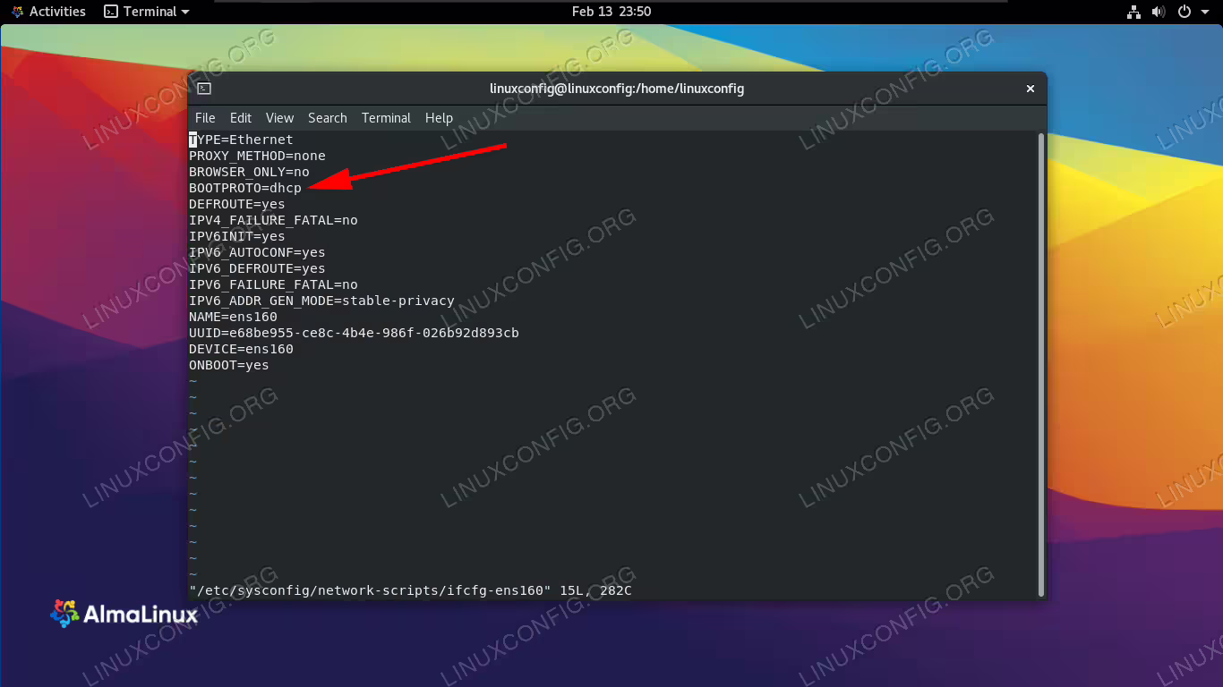Expand the system menu arrow
This screenshot has height=687, width=1223.
[x=1203, y=13]
